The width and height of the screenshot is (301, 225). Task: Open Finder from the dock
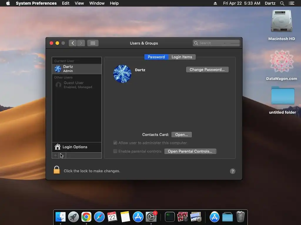pyautogui.click(x=61, y=217)
